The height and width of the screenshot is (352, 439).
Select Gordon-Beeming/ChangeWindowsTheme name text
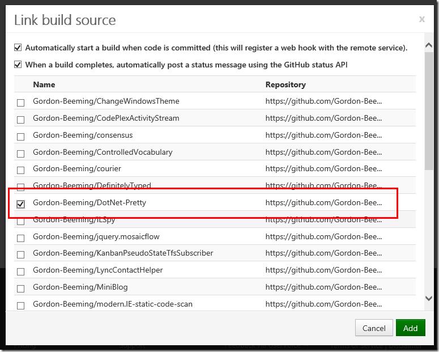106,101
